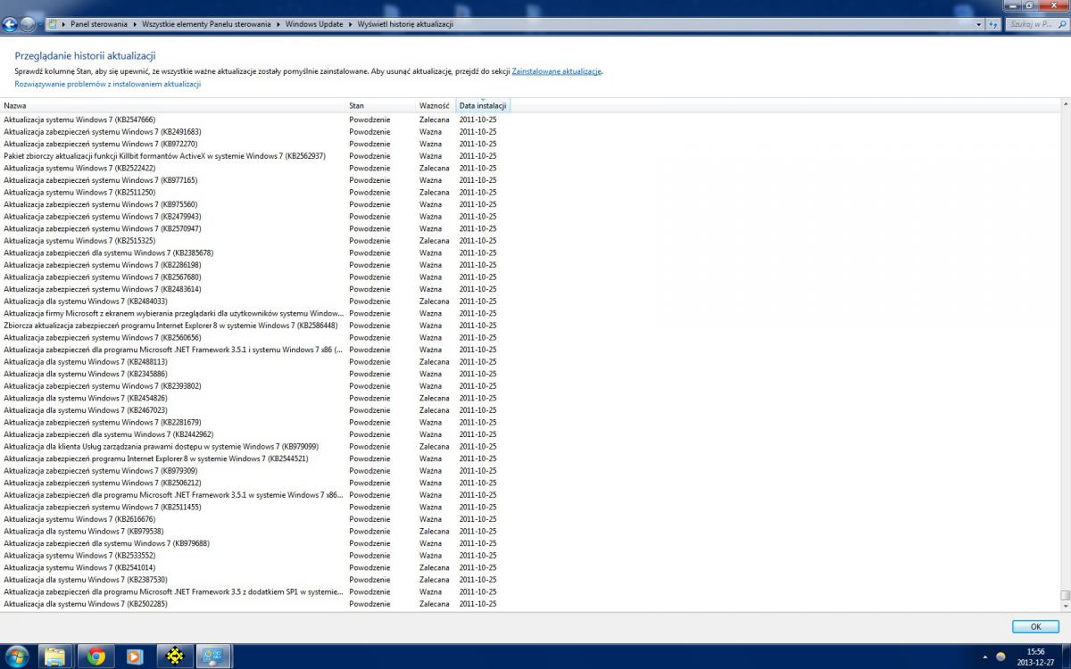The height and width of the screenshot is (669, 1071).
Task: Select the last listed update KB2502285
Action: click(255, 604)
